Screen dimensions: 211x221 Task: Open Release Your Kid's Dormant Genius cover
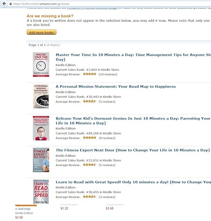pyautogui.click(x=41, y=128)
